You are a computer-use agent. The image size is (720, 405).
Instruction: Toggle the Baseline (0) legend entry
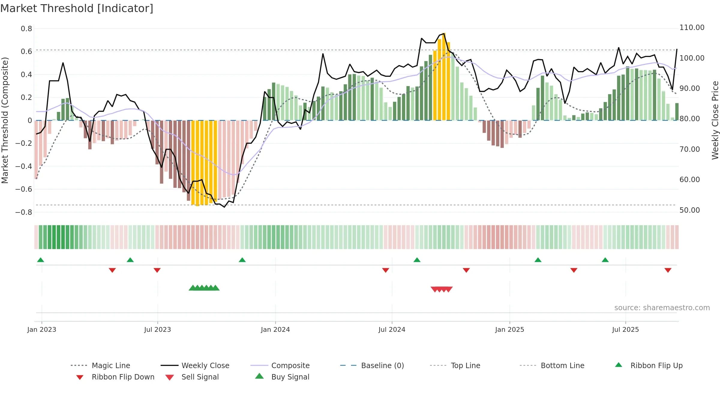372,365
